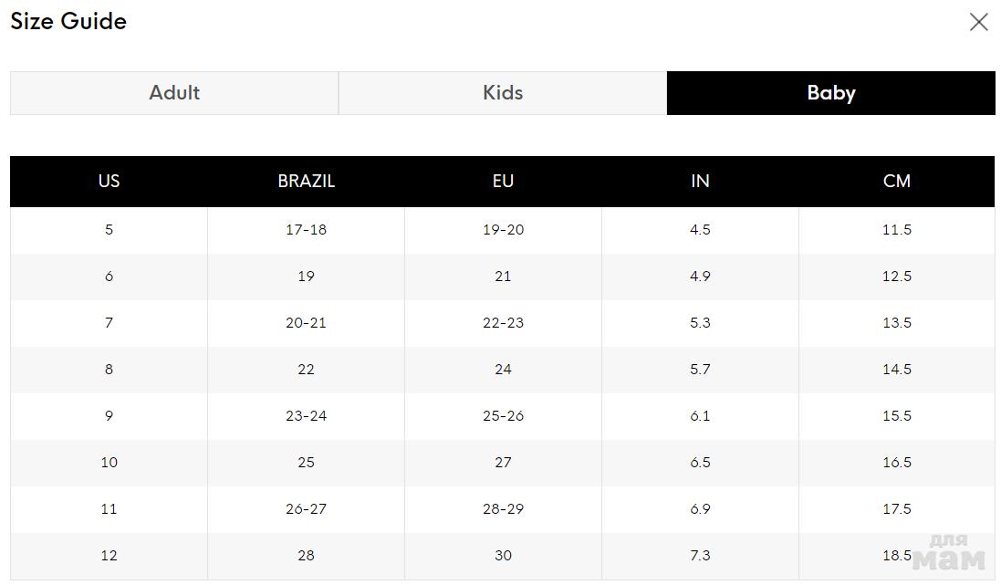The width and height of the screenshot is (1001, 585).
Task: Select the Baby size tab
Action: point(830,93)
